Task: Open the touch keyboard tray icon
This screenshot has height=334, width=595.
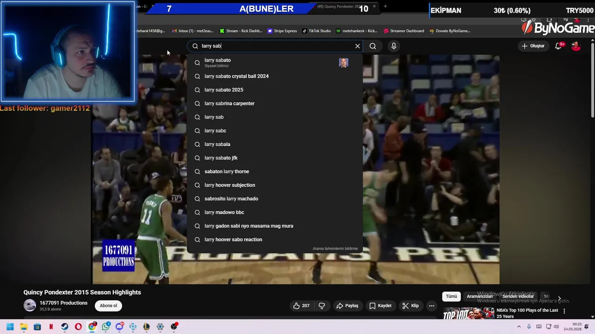Action: [x=538, y=327]
